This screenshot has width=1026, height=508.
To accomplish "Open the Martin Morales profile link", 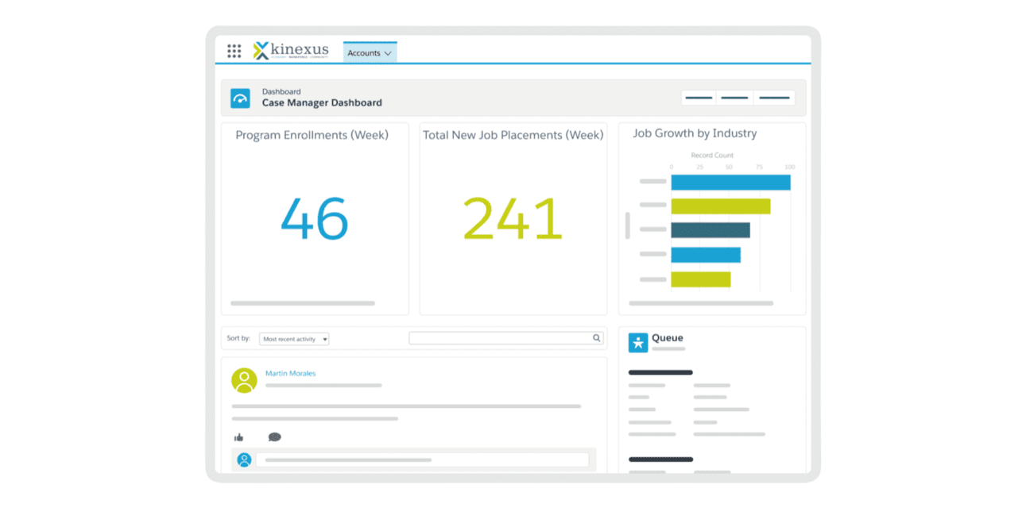I will pos(290,373).
